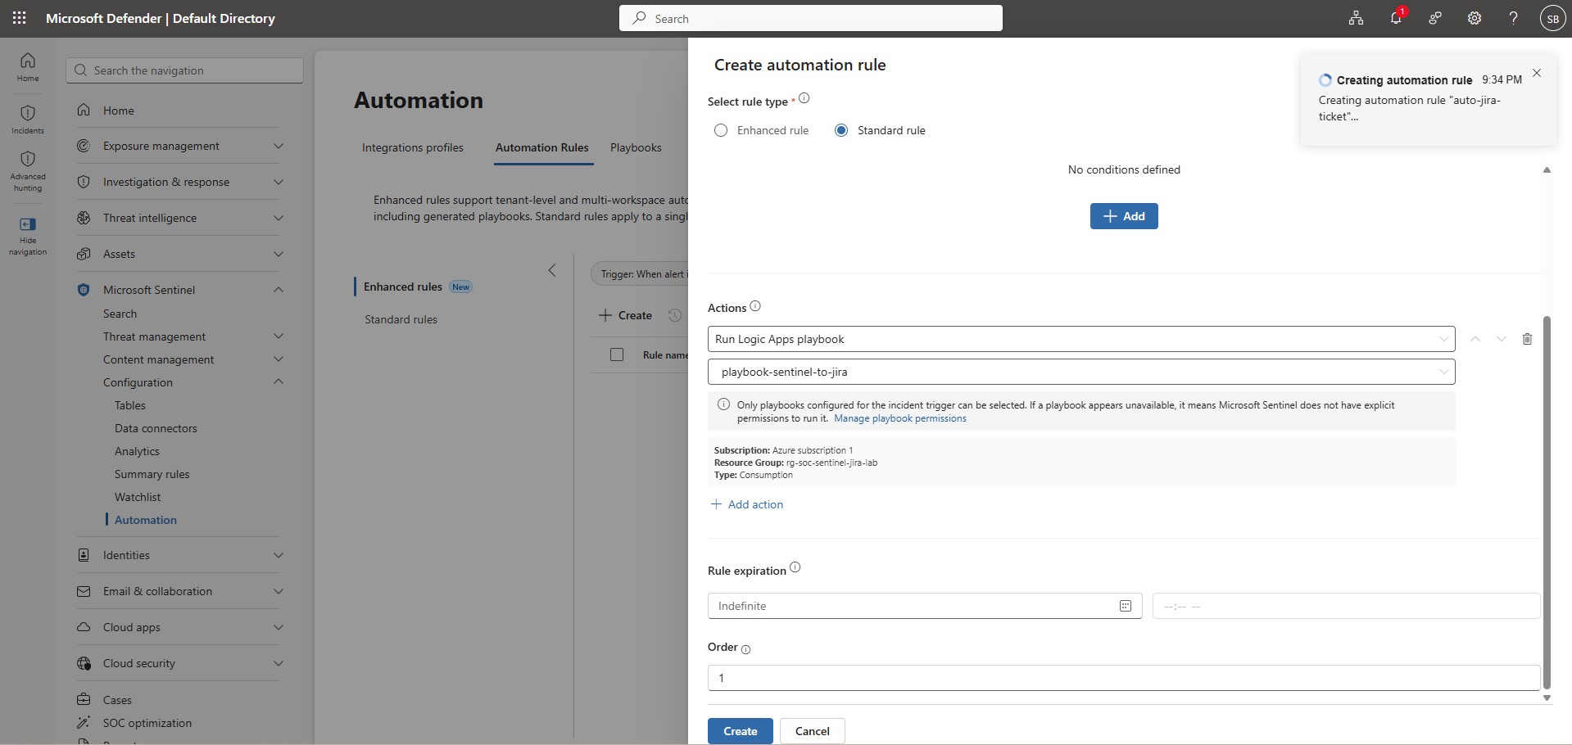Click the Create button in the panel footer
1572x745 pixels.
(x=741, y=731)
